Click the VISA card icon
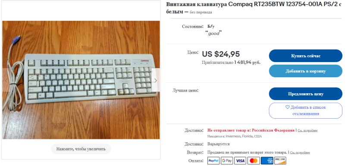The image size is (348, 167). pos(240,161)
